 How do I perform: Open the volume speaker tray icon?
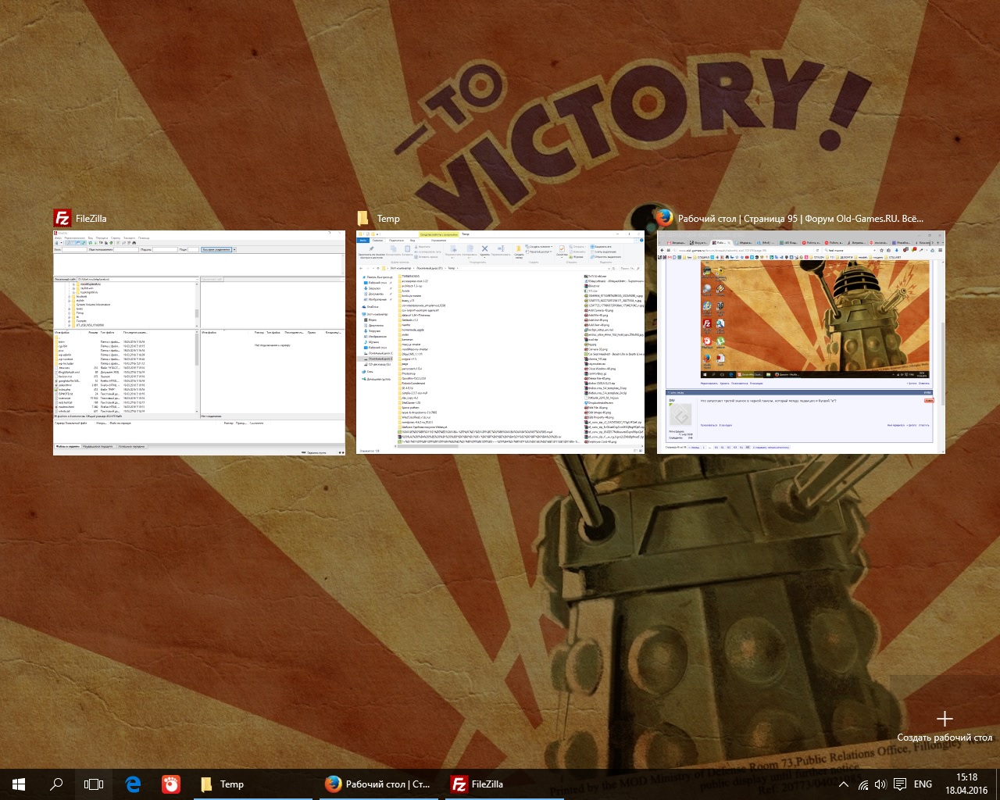880,784
